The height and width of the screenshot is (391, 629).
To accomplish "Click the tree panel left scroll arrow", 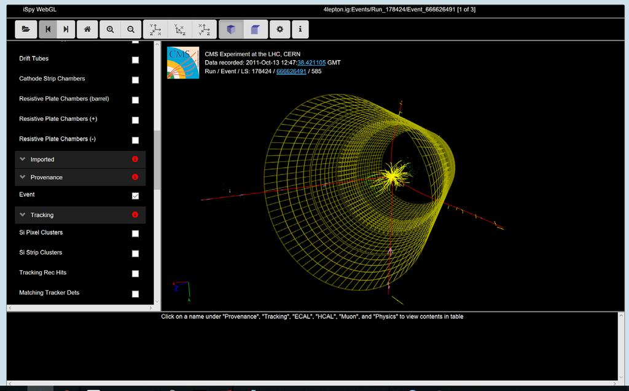I will [x=10, y=308].
